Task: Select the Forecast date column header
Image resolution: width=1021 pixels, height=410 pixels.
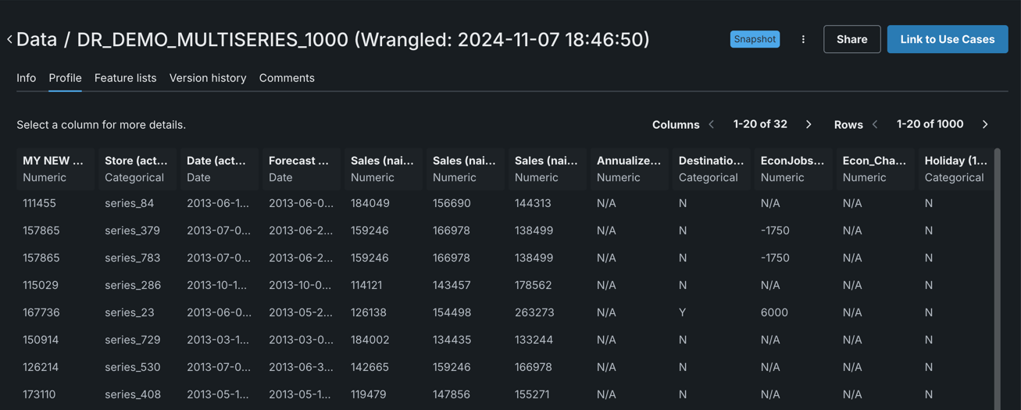Action: click(x=301, y=168)
